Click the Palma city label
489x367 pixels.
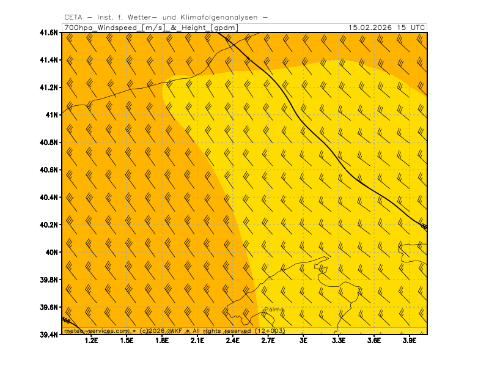(x=274, y=310)
